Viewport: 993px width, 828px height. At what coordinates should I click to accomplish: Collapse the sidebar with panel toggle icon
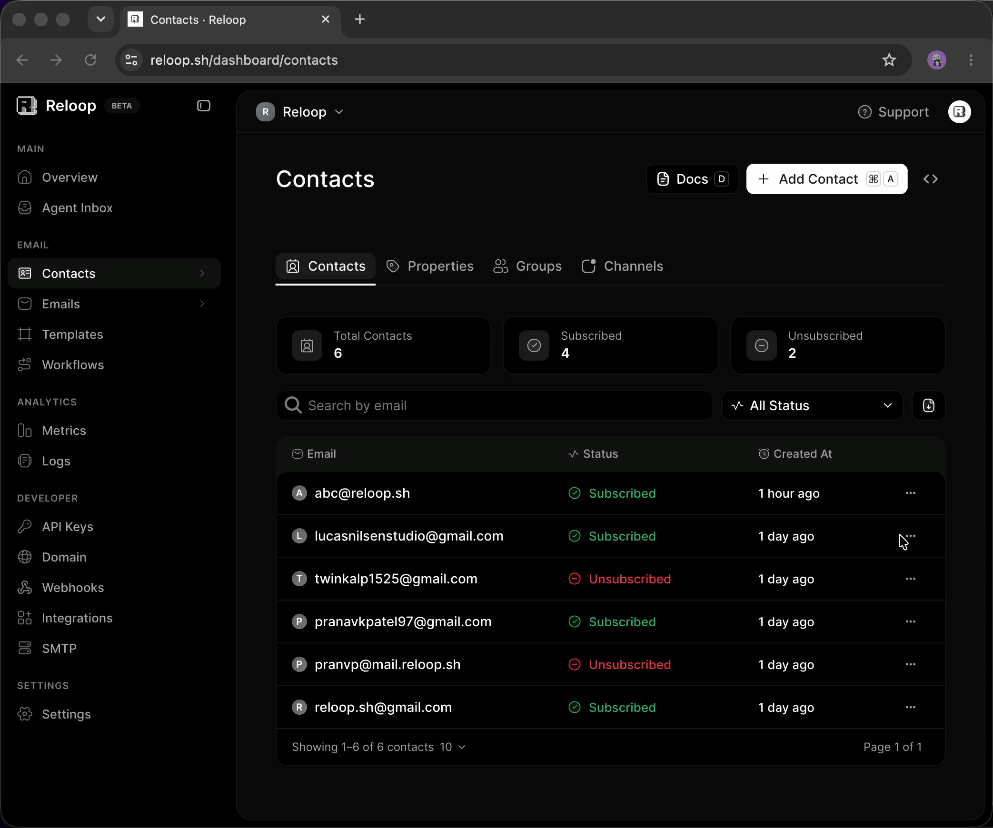tap(204, 106)
